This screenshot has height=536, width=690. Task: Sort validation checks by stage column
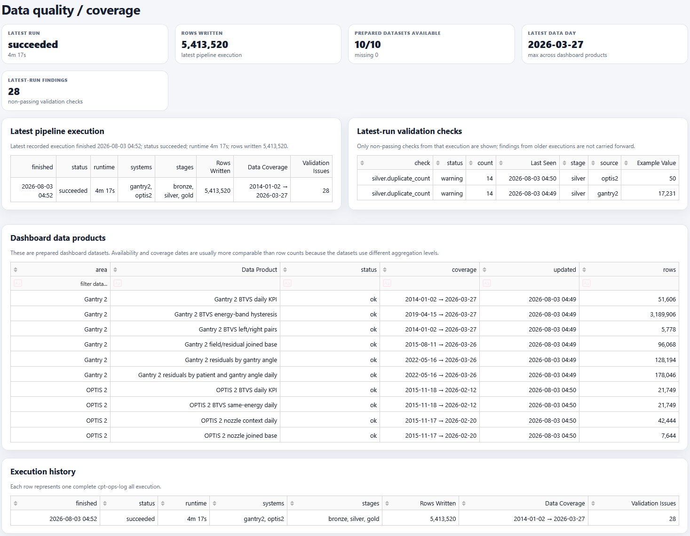pos(564,163)
